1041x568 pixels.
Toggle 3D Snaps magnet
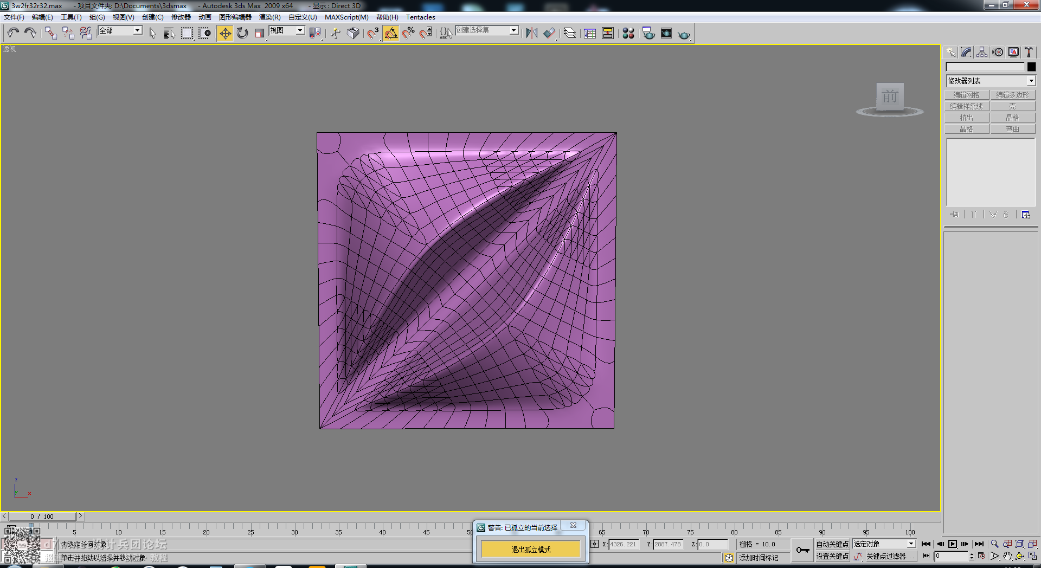pos(373,33)
